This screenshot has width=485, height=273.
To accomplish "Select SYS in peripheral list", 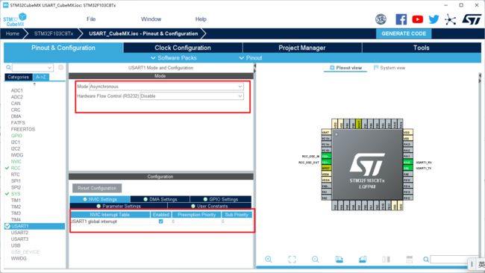I will (16, 193).
